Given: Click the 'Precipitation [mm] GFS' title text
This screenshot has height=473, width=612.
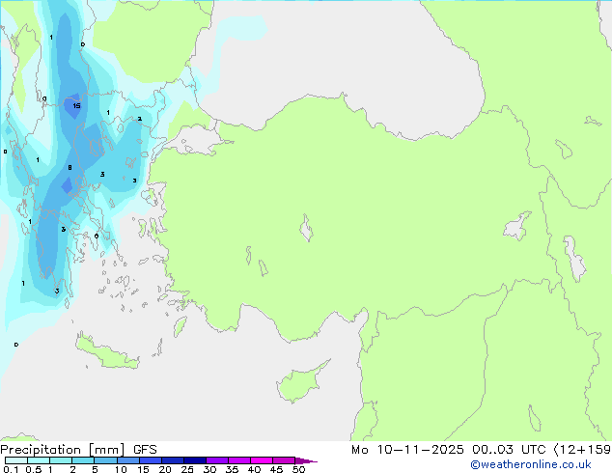Looking at the screenshot, I should 78,450.
